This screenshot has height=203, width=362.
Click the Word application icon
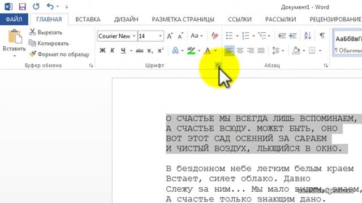click(x=8, y=6)
